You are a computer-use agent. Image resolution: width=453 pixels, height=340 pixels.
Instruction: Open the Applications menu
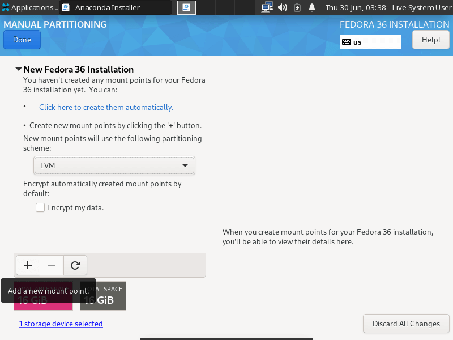click(27, 8)
